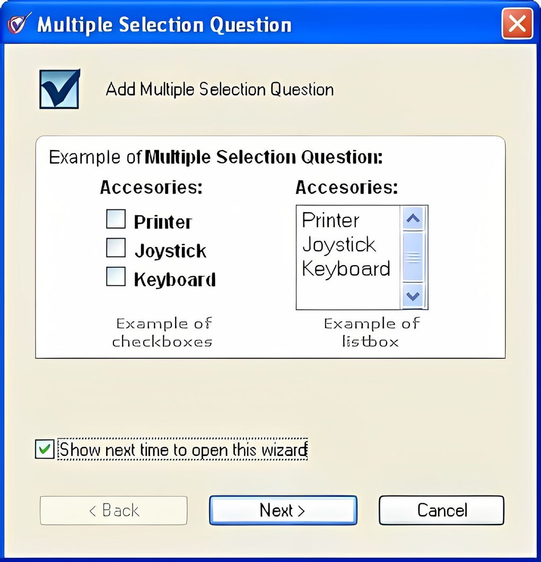Enable the Keyboard checkbox
The image size is (541, 562).
[x=116, y=276]
